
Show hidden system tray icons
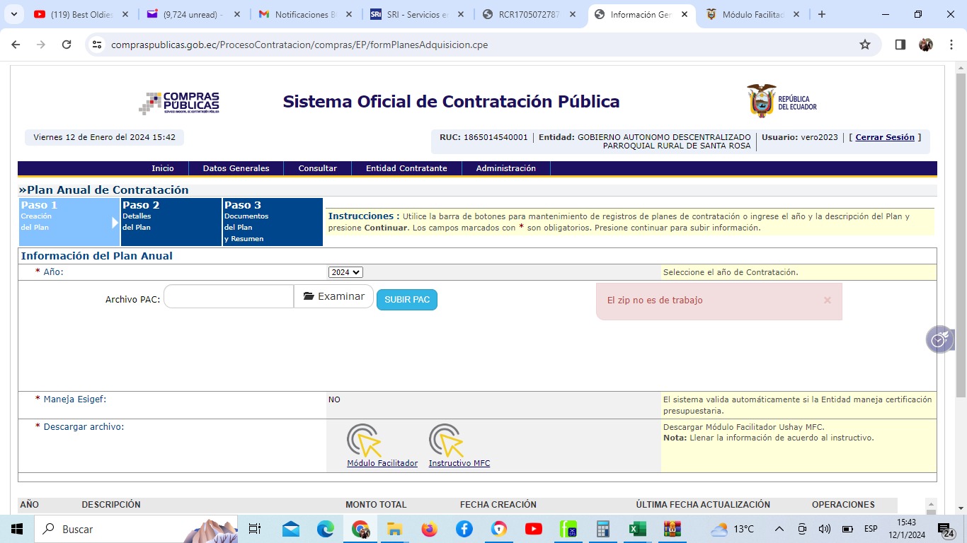pyautogui.click(x=779, y=529)
